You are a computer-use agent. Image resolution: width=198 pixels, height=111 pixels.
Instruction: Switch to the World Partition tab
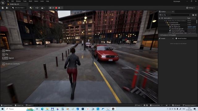[181, 39]
